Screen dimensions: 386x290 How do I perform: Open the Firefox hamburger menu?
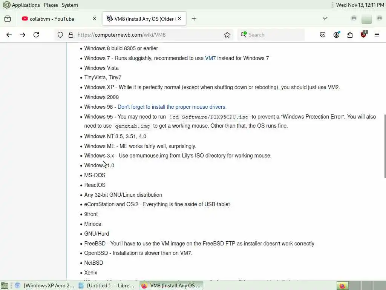pyautogui.click(x=377, y=35)
